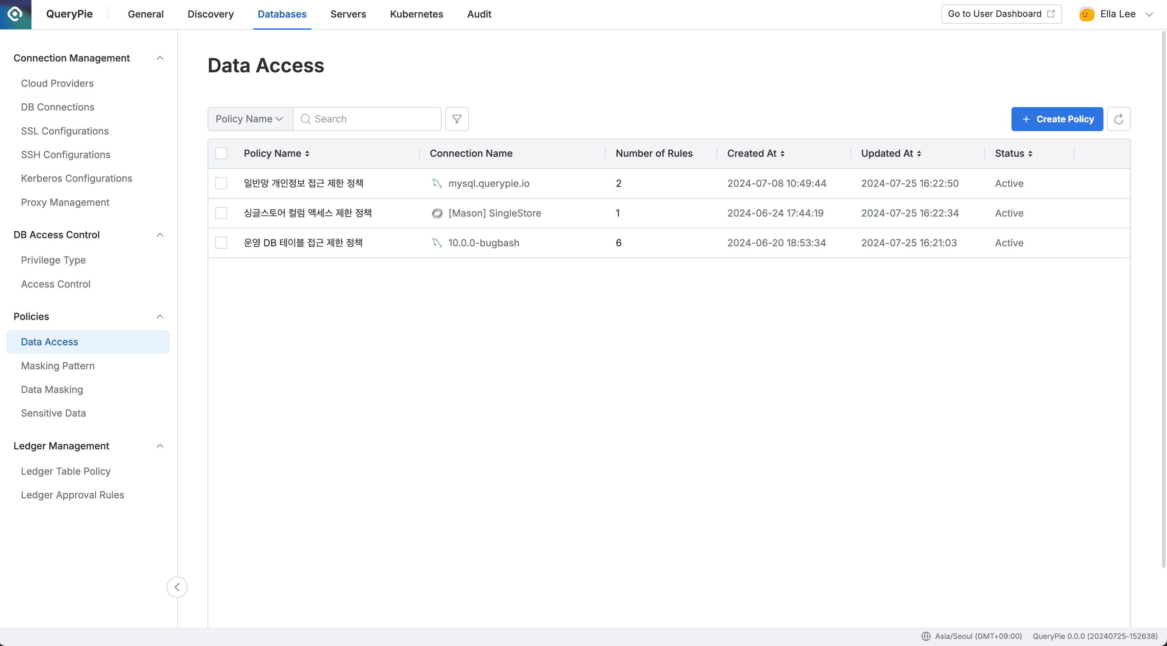
Task: Open Go to User Dashboard
Action: (x=1001, y=14)
